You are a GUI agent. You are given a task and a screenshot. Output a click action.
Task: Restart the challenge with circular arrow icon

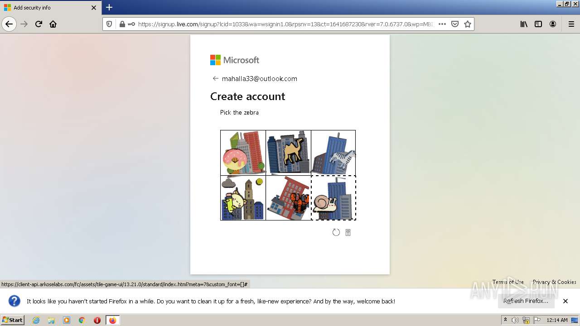(x=336, y=232)
